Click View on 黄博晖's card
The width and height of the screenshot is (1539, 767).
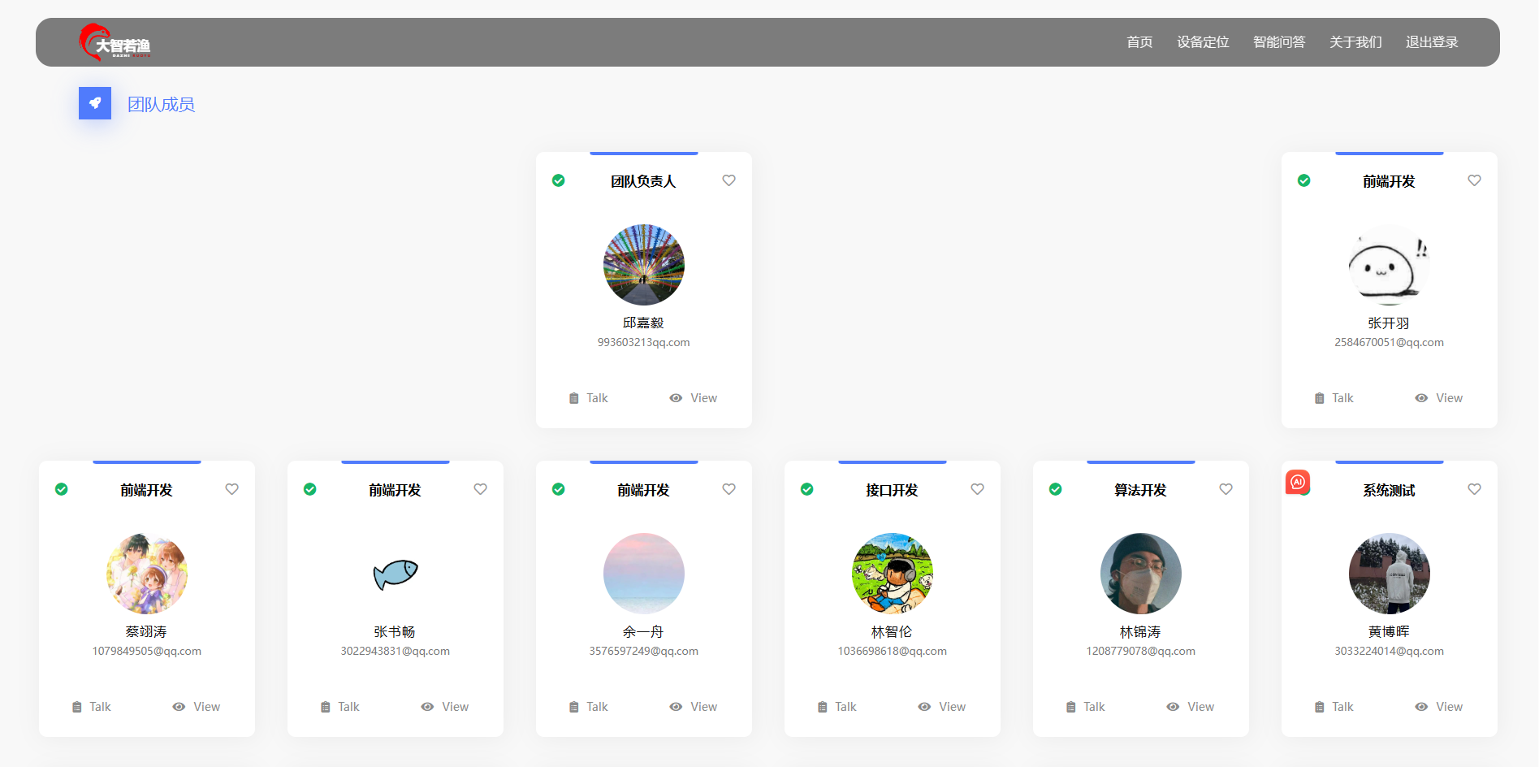pyautogui.click(x=1439, y=707)
